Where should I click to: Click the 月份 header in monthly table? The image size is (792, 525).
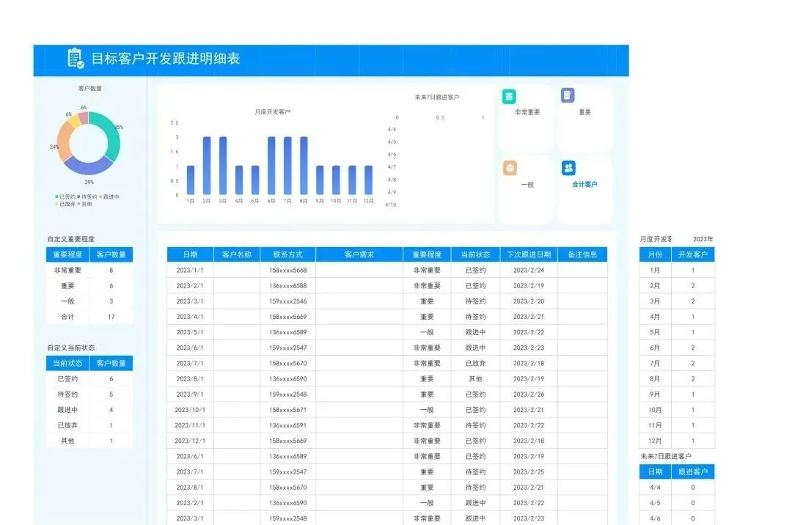pos(655,254)
